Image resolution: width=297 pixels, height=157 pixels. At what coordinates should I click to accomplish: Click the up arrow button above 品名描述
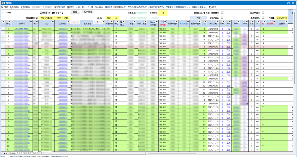click(98, 22)
